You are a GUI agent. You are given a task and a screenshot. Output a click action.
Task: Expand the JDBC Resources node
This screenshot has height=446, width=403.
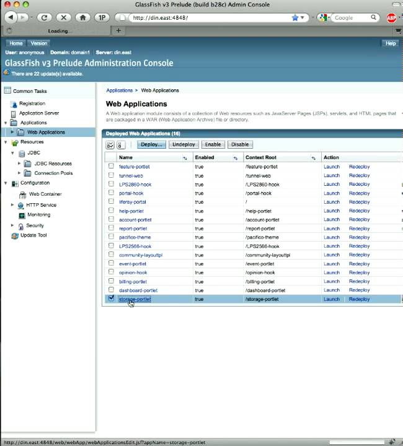19,164
